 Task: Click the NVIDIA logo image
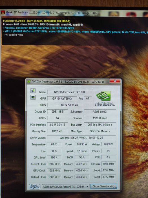point(104,98)
